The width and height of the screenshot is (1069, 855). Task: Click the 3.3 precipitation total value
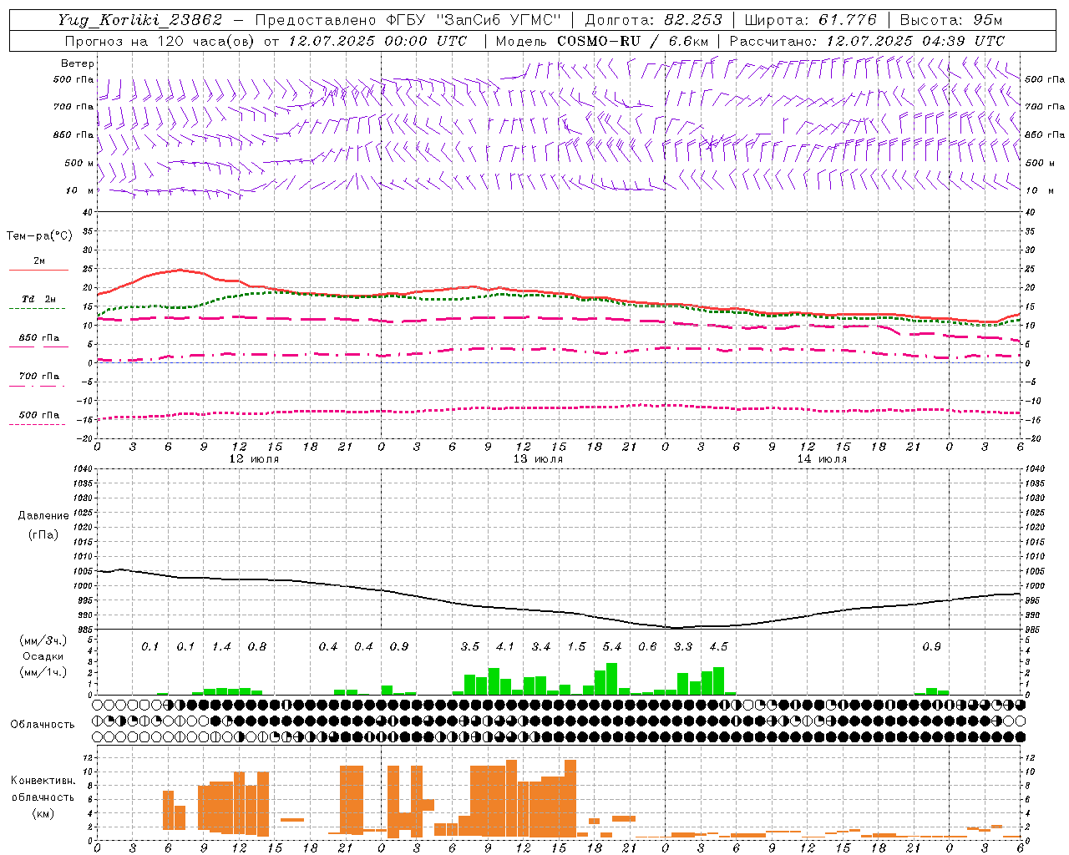pyautogui.click(x=683, y=647)
